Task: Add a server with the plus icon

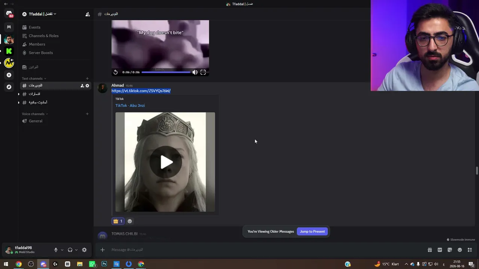Action: [9, 75]
